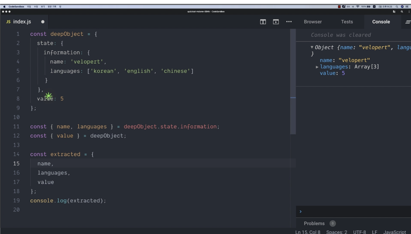Image resolution: width=411 pixels, height=234 pixels.
Task: Click the editor vertical scrollbar thumb
Action: (293, 81)
